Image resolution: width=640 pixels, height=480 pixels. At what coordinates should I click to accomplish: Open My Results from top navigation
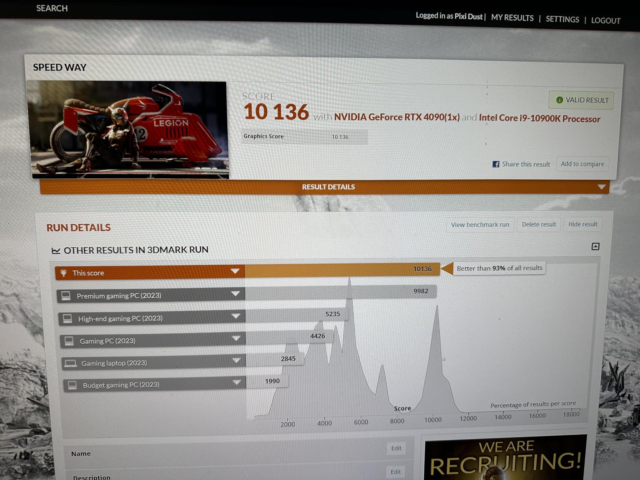512,18
